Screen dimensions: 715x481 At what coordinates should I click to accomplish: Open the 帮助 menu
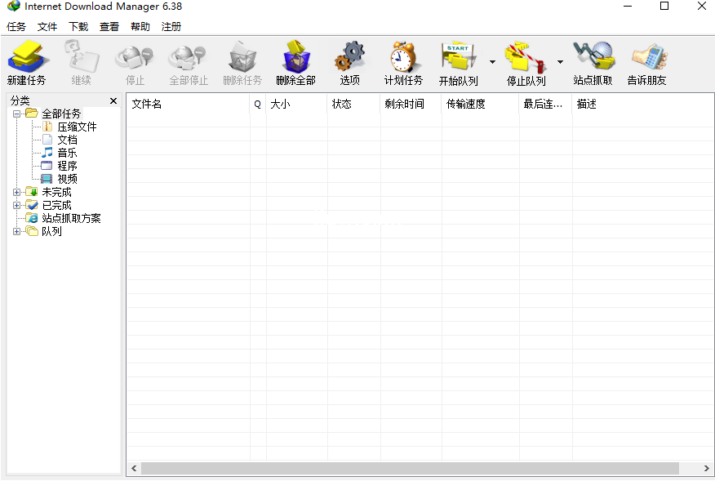pyautogui.click(x=140, y=26)
